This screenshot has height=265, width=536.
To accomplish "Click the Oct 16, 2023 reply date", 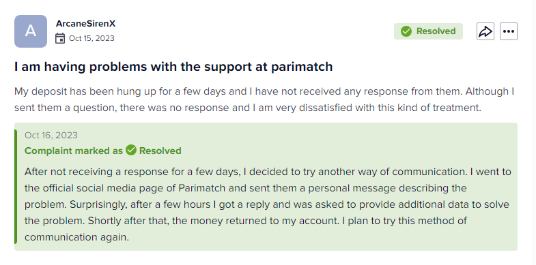I will tap(51, 136).
